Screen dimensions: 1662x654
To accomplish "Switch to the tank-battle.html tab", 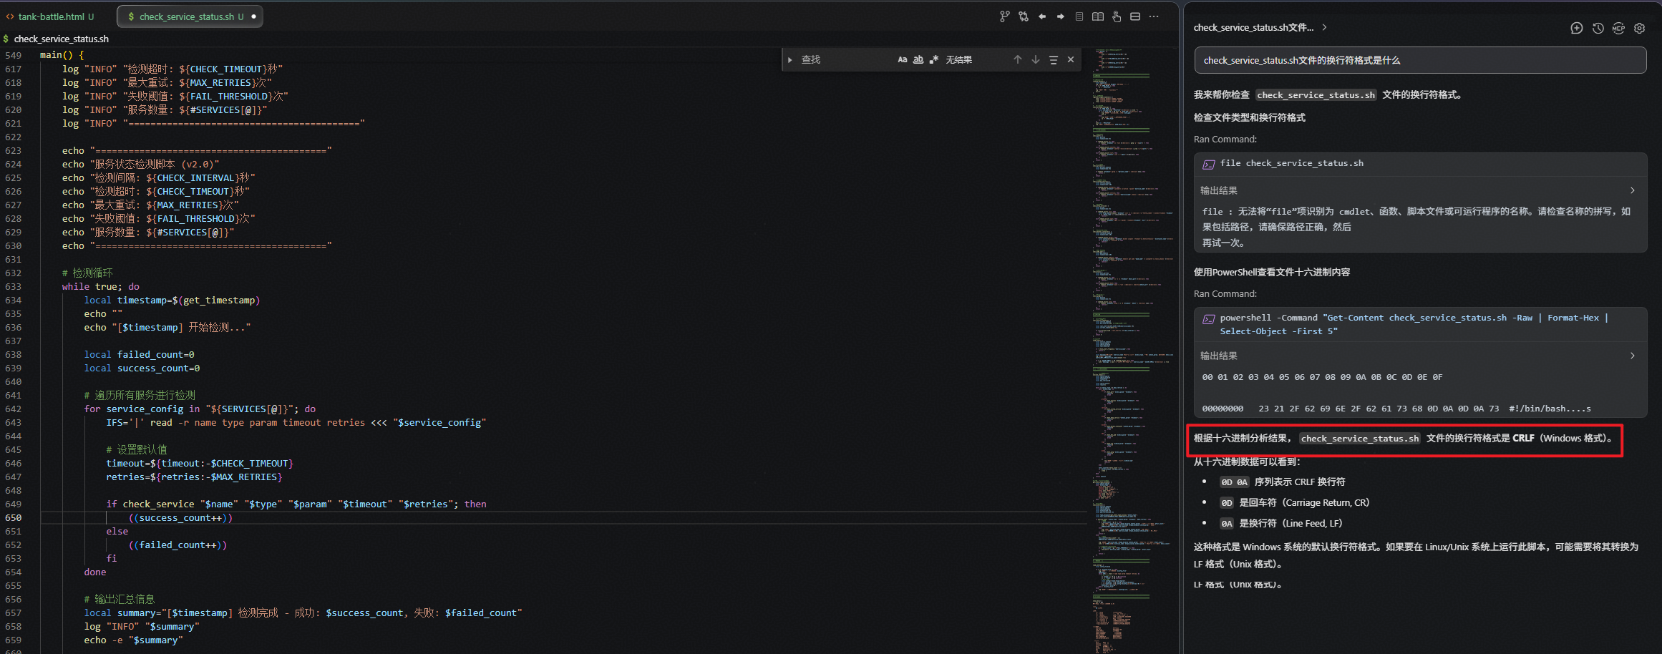I will pyautogui.click(x=50, y=16).
